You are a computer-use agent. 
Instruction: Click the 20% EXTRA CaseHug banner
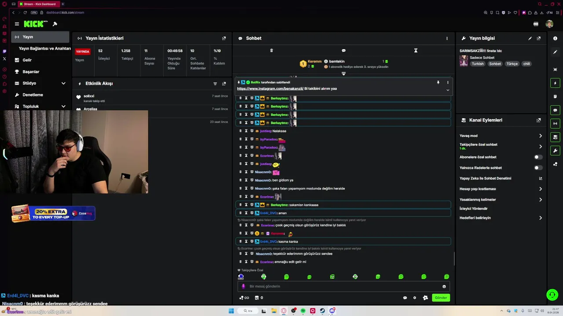coord(53,214)
